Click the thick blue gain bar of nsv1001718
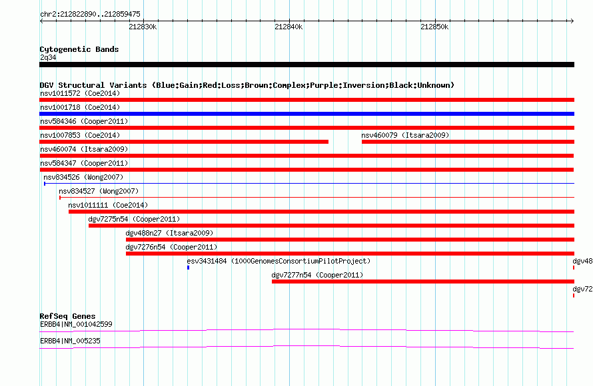 point(306,114)
